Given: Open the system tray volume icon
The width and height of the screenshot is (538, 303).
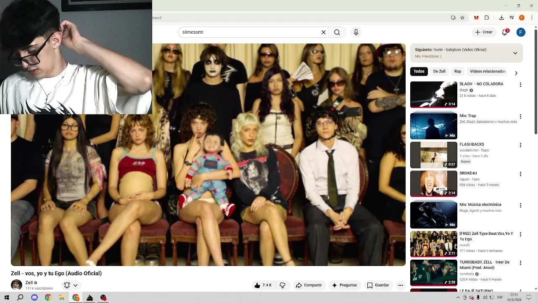Looking at the screenshot, I should [485, 298].
